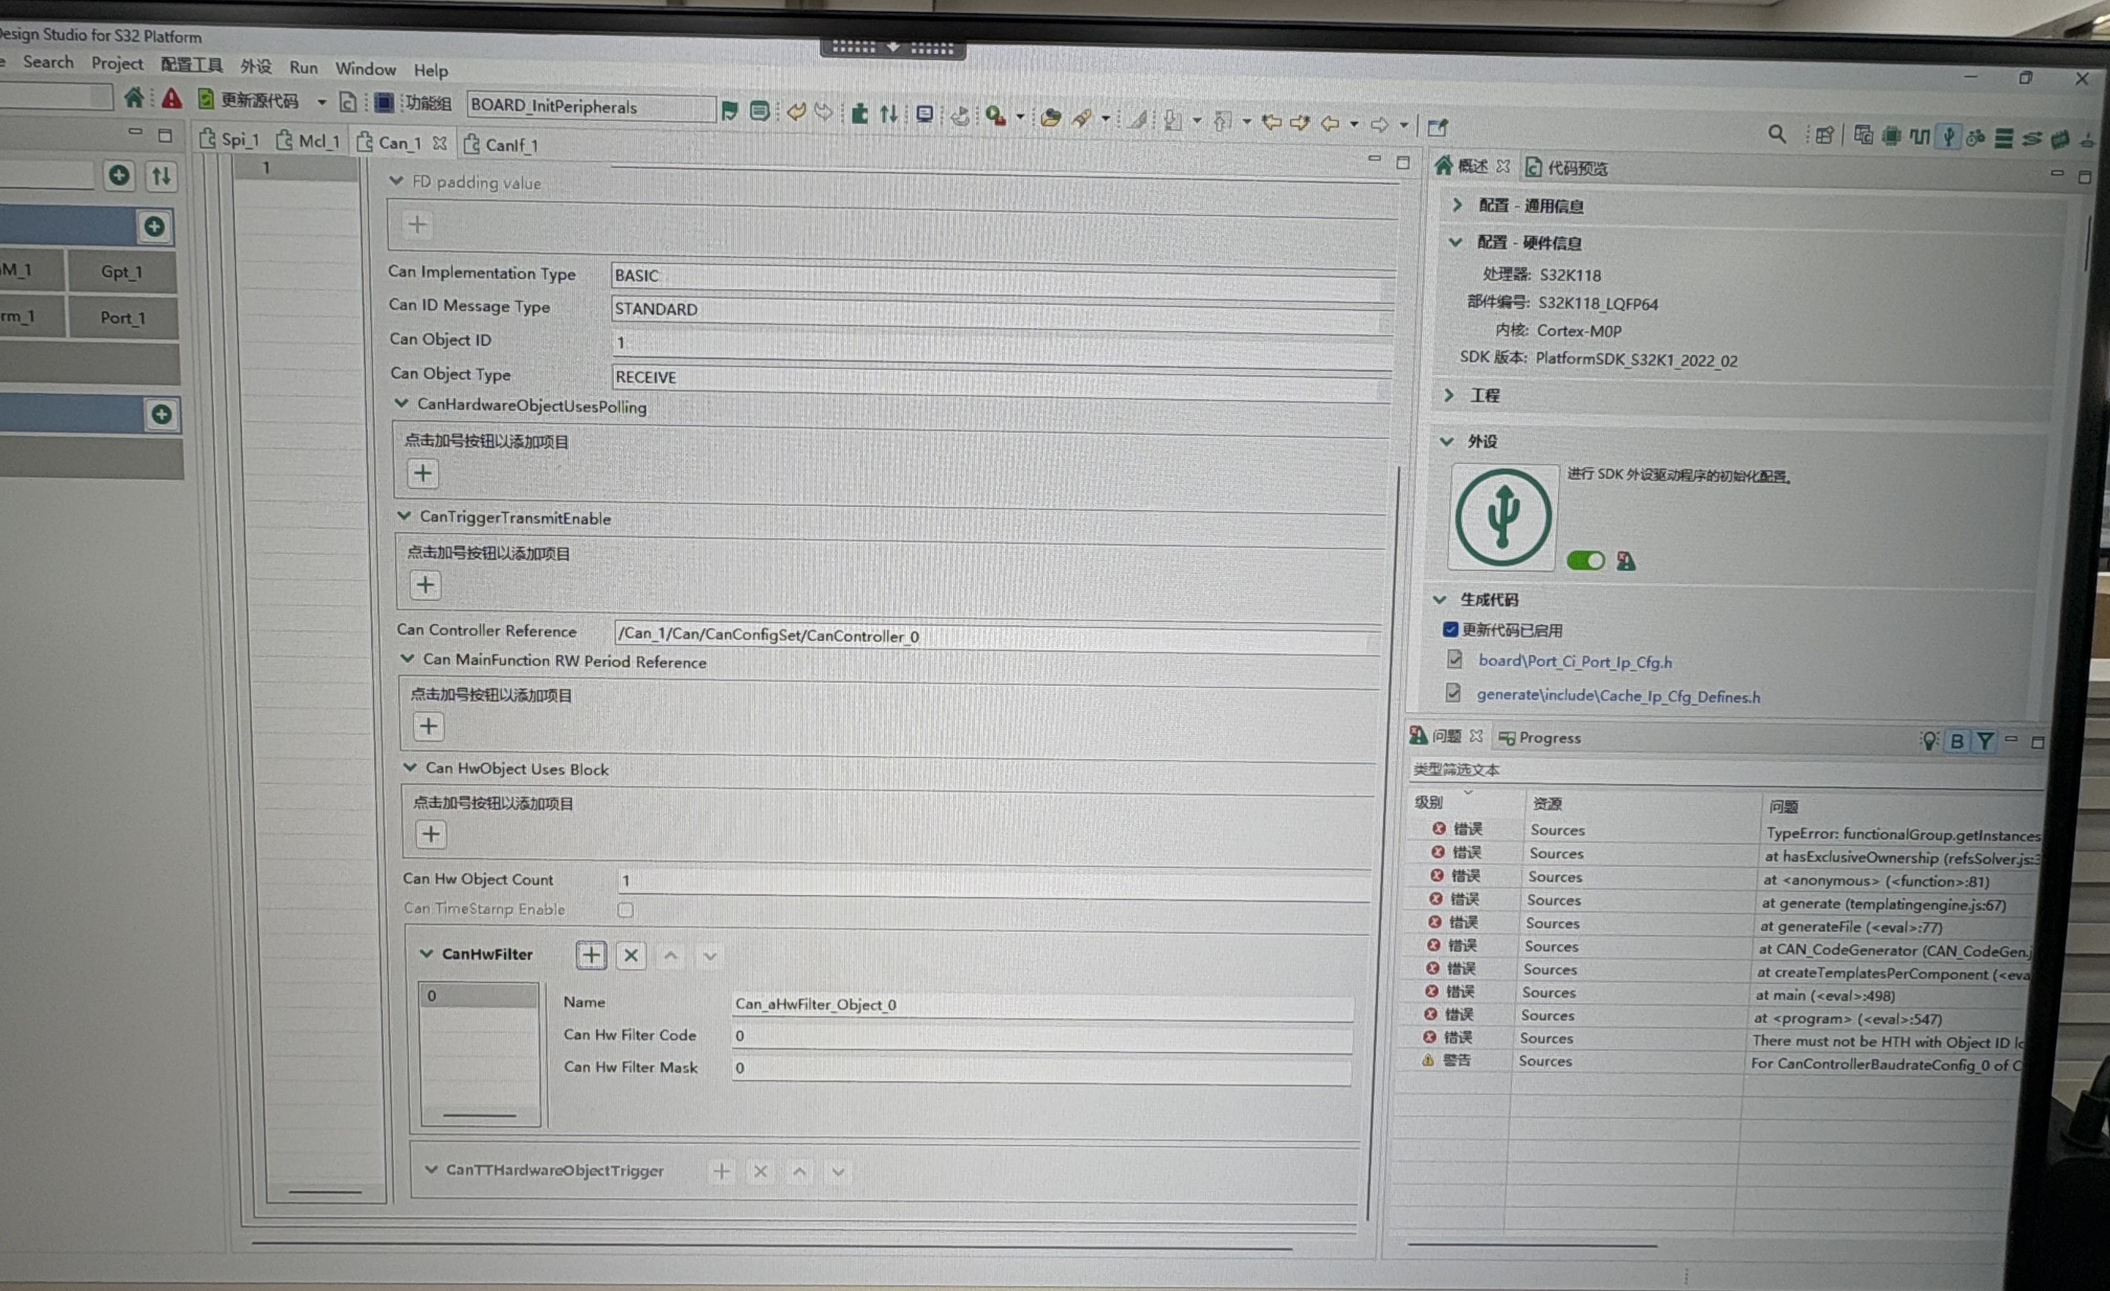The width and height of the screenshot is (2110, 1291).
Task: Select the Gpt_1 component button
Action: coord(121,271)
